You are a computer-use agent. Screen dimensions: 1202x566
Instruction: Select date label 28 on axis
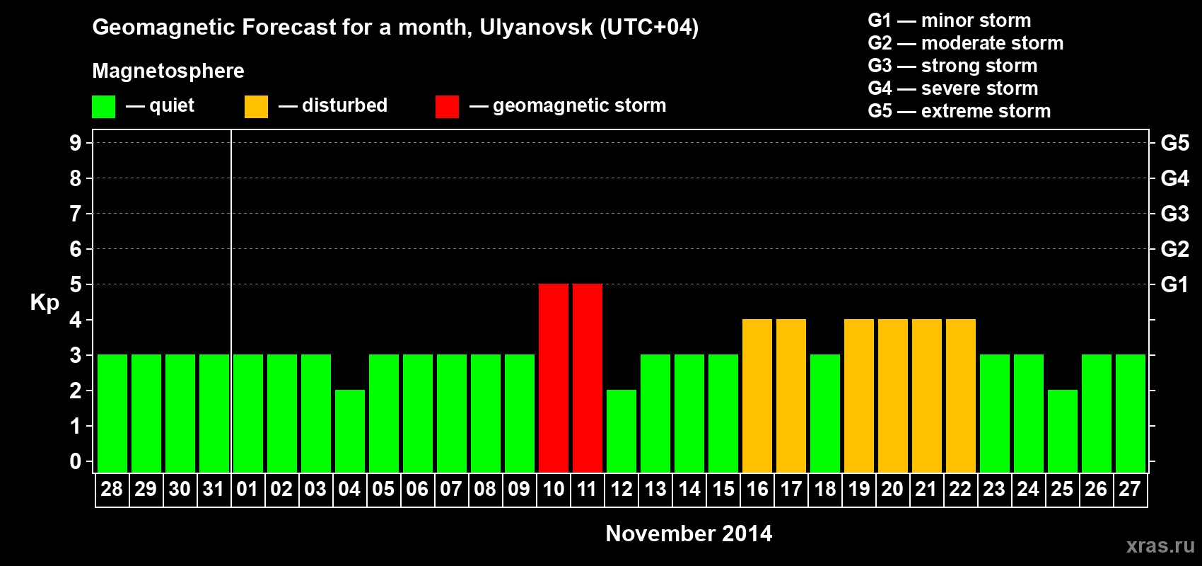[x=112, y=489]
